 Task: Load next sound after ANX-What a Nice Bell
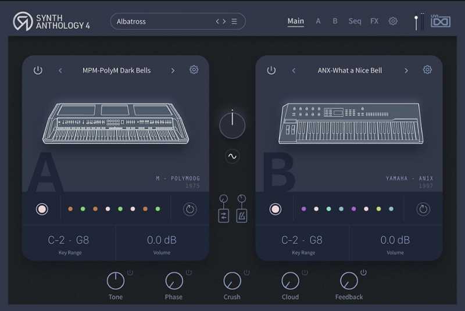[x=406, y=70]
